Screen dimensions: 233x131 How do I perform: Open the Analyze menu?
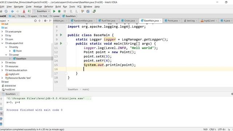tap(38, 7)
